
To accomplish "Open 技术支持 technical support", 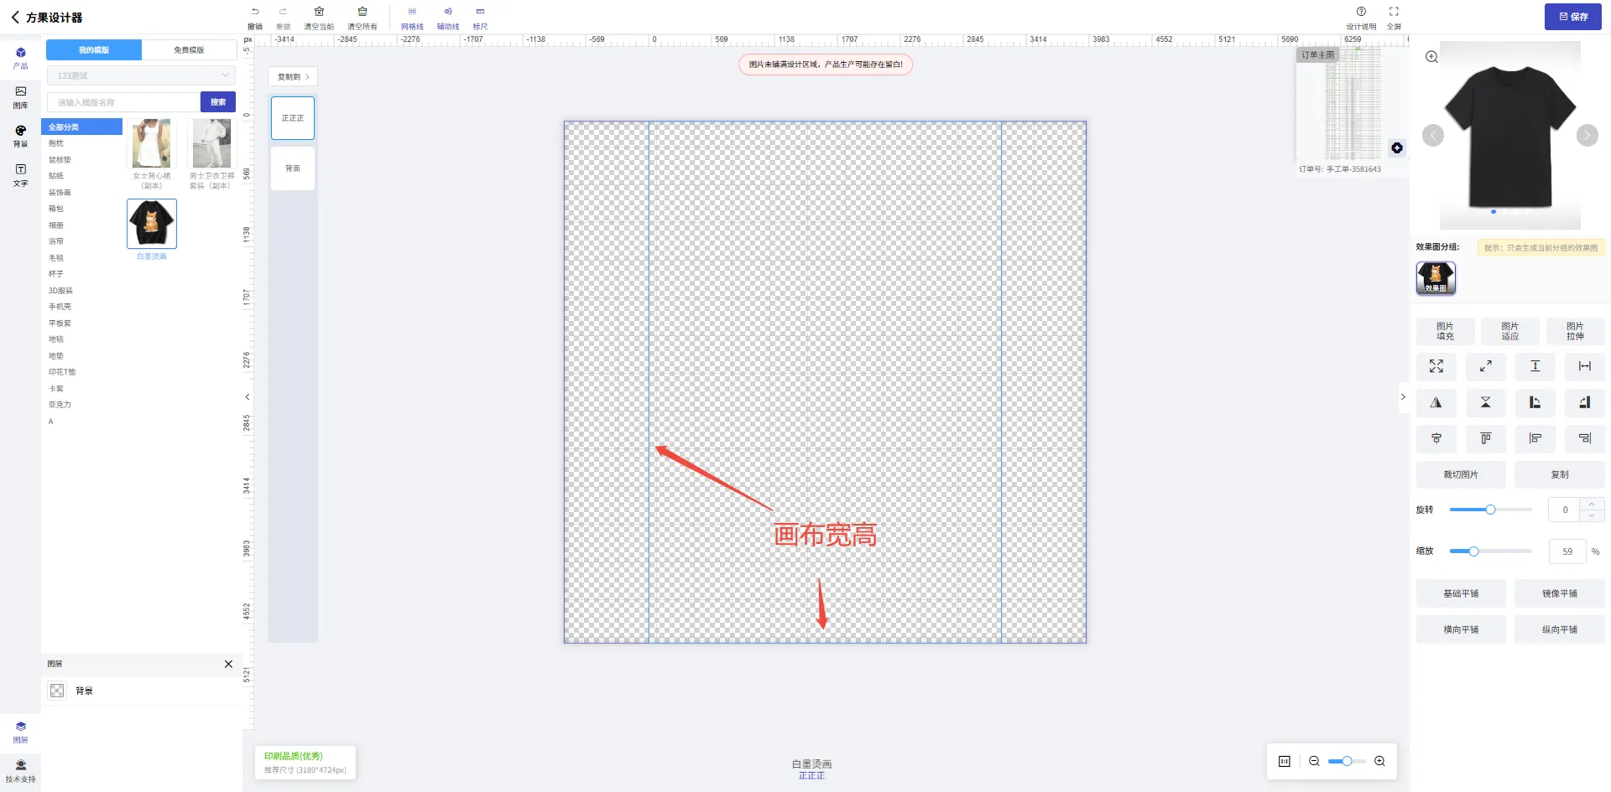I will point(21,771).
